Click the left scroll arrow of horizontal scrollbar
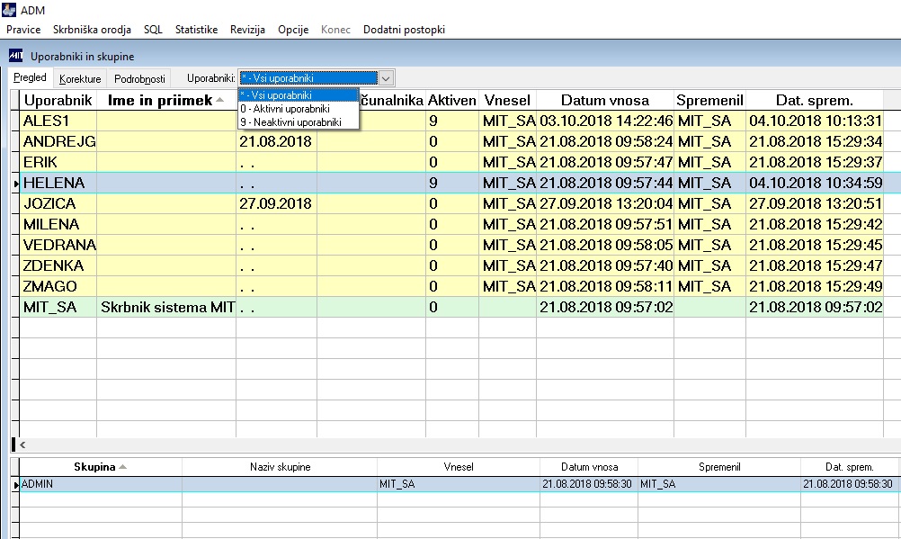This screenshot has height=539, width=901. click(22, 445)
